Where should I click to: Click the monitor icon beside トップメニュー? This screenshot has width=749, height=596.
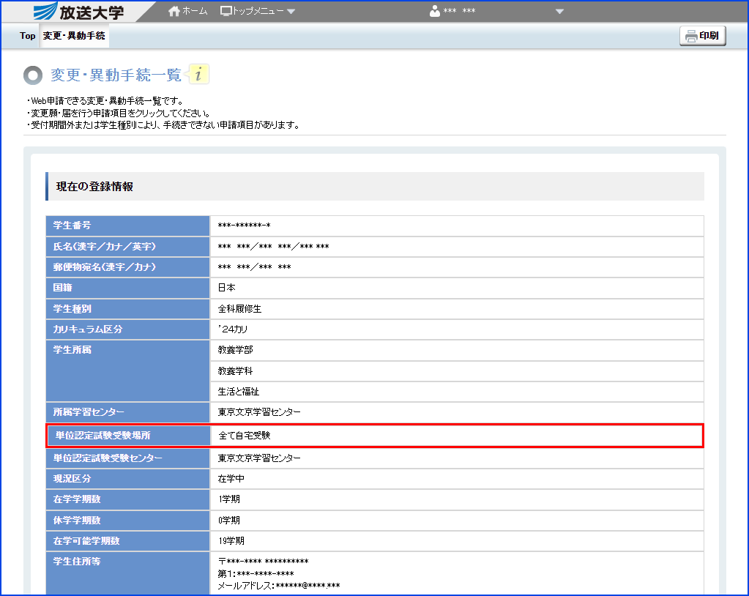pos(226,12)
